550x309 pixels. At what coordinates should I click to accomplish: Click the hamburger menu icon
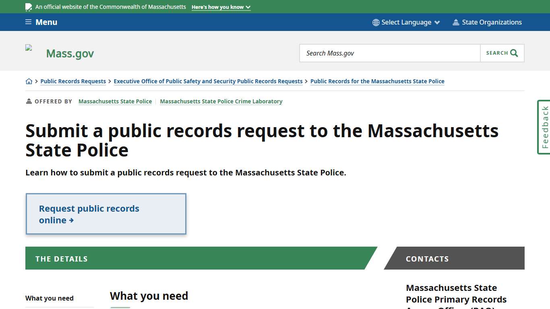pos(28,22)
